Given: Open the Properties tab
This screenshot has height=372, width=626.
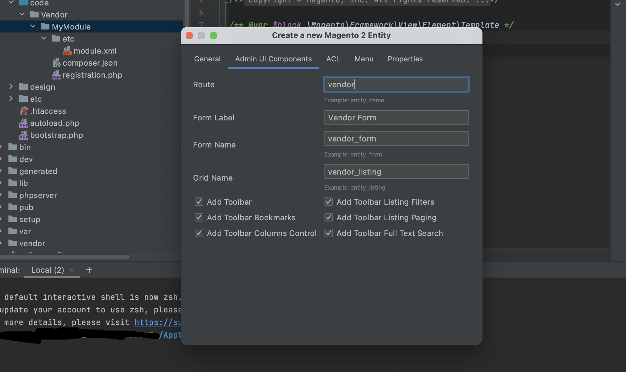Looking at the screenshot, I should [x=405, y=59].
